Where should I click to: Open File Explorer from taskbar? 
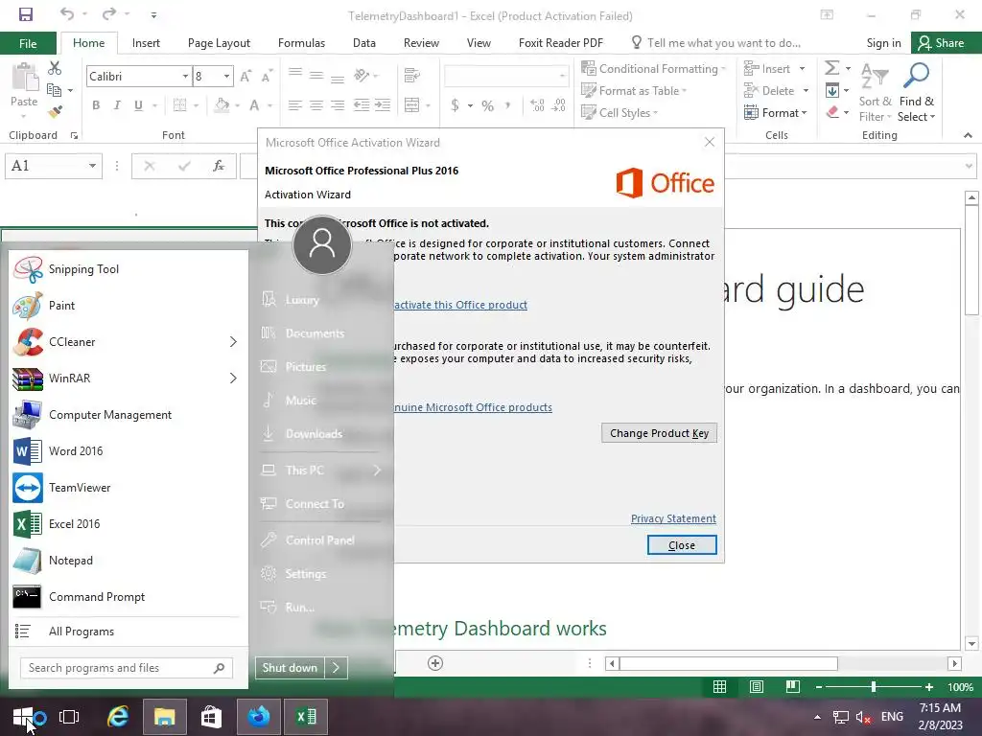165,717
